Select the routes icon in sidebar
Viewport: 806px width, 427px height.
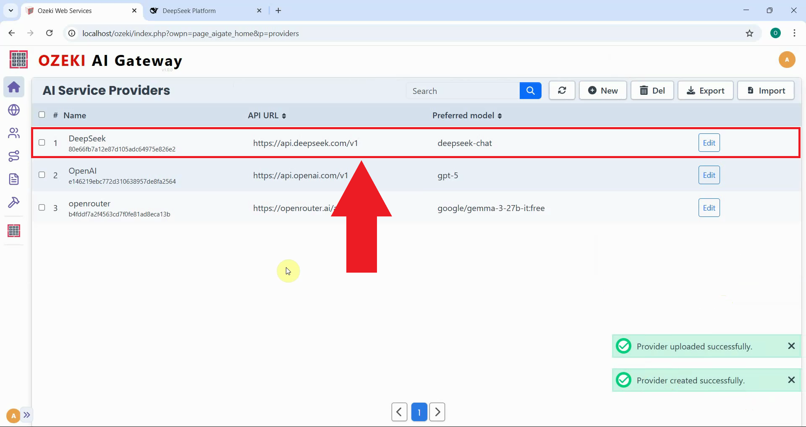[14, 156]
